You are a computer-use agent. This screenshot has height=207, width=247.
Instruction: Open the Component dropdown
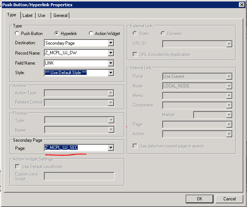(229, 105)
